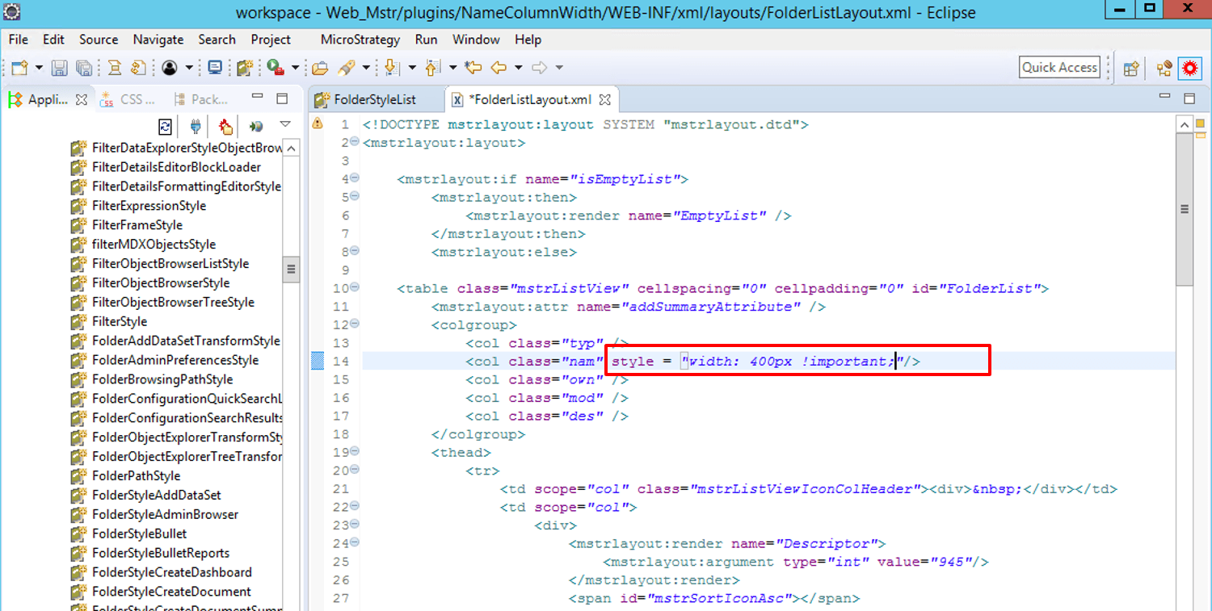Switch to the FolderStyleList editor tab
The image size is (1212, 611).
(x=375, y=99)
